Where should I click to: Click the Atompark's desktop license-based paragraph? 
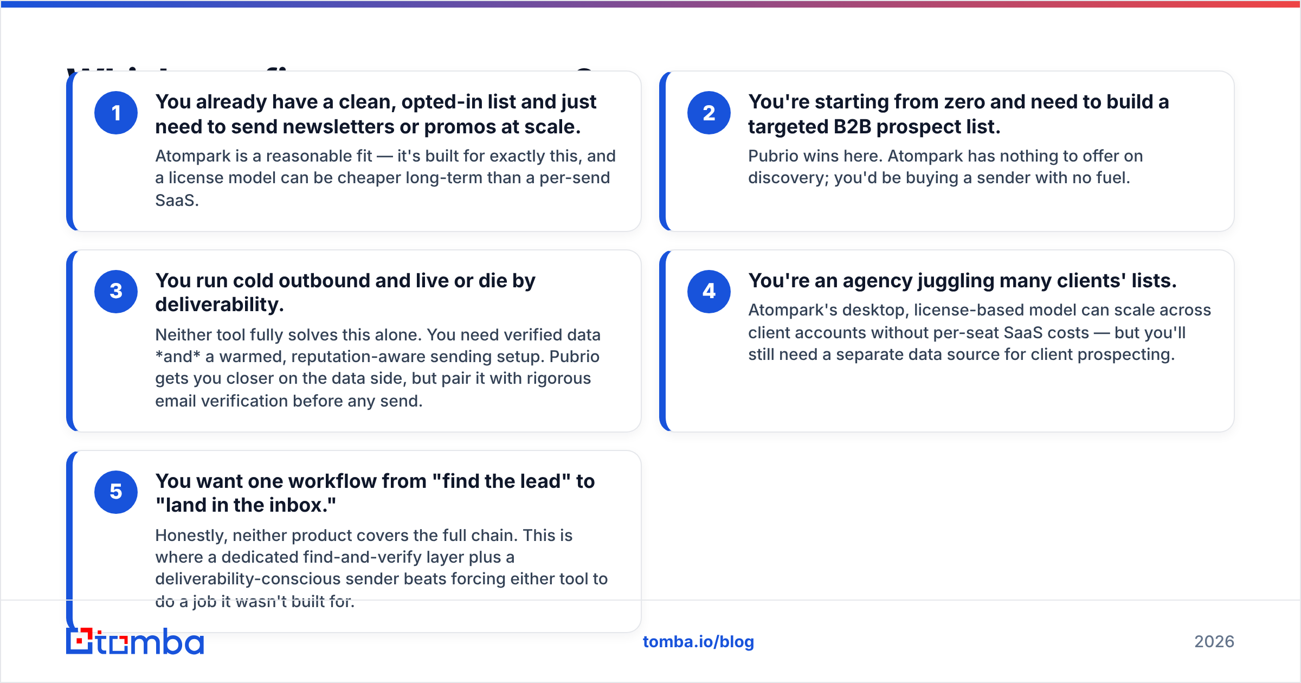[x=980, y=332]
